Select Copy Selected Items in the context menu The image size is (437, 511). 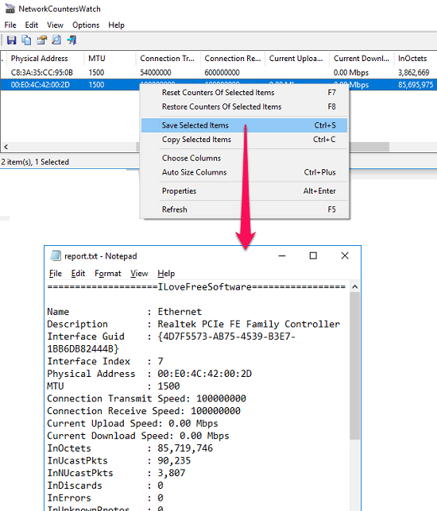pyautogui.click(x=245, y=140)
